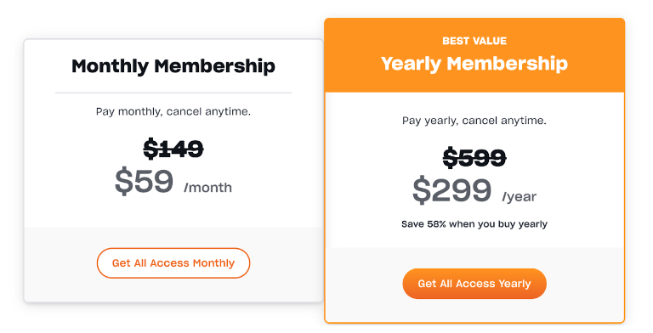Click the dollar sign of $59
The height and width of the screenshot is (333, 653).
(123, 182)
